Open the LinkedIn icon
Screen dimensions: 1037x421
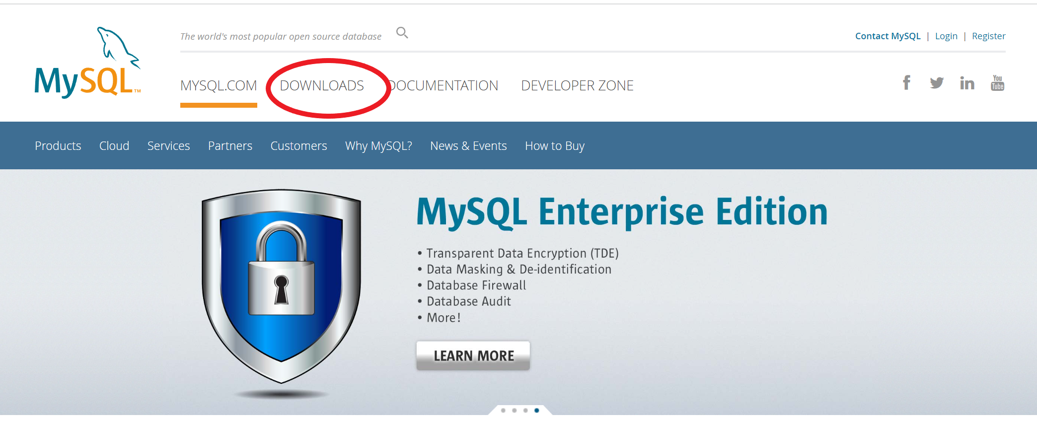967,83
